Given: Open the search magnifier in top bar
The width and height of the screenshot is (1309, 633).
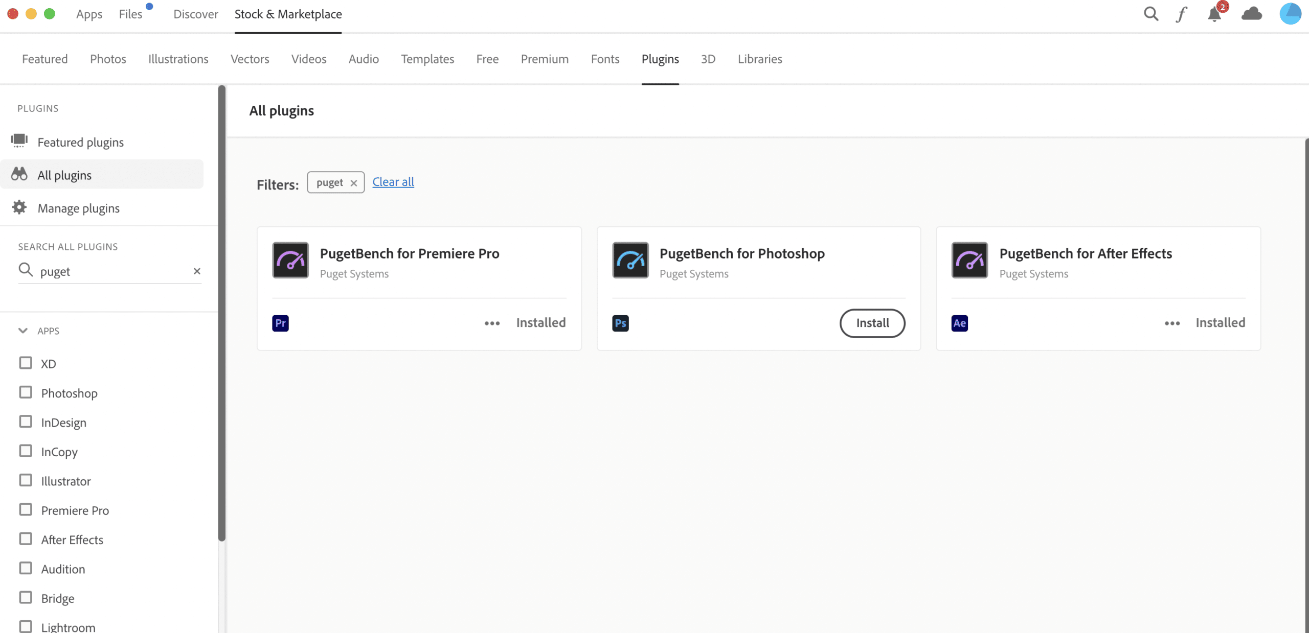Looking at the screenshot, I should click(x=1150, y=14).
